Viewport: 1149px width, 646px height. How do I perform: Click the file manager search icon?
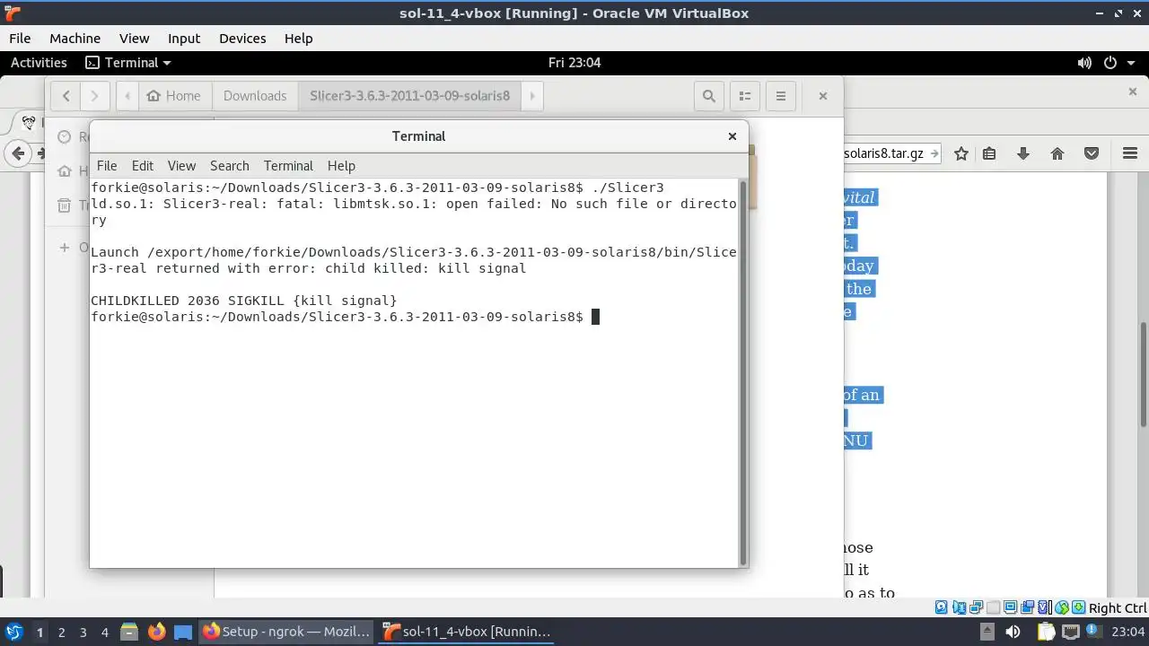(709, 96)
